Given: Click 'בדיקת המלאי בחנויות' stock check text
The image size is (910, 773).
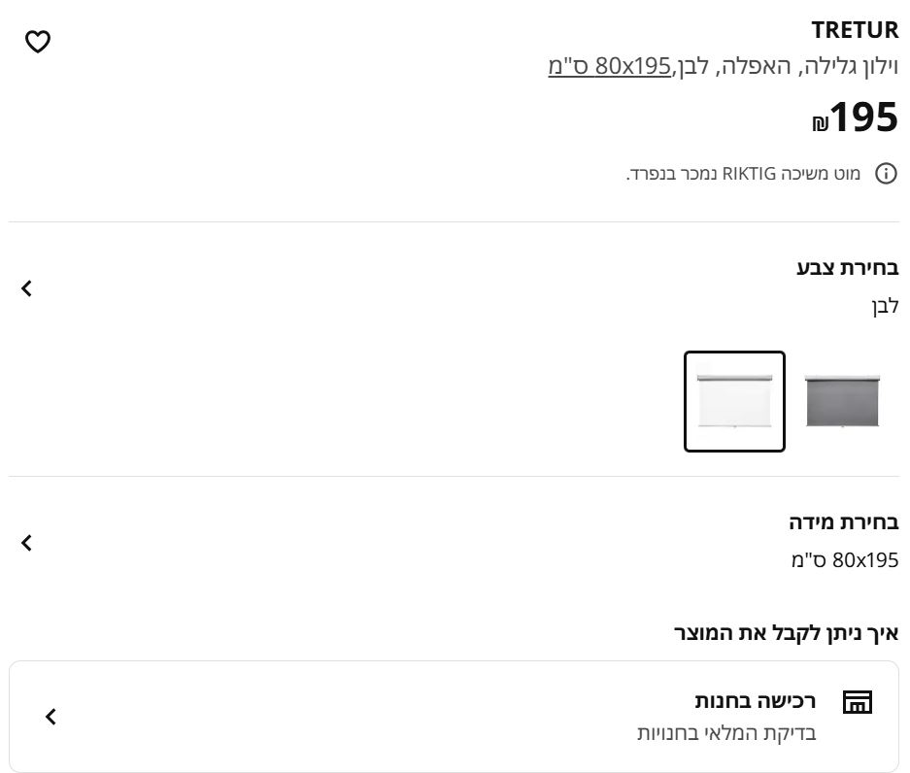Looking at the screenshot, I should (726, 733).
